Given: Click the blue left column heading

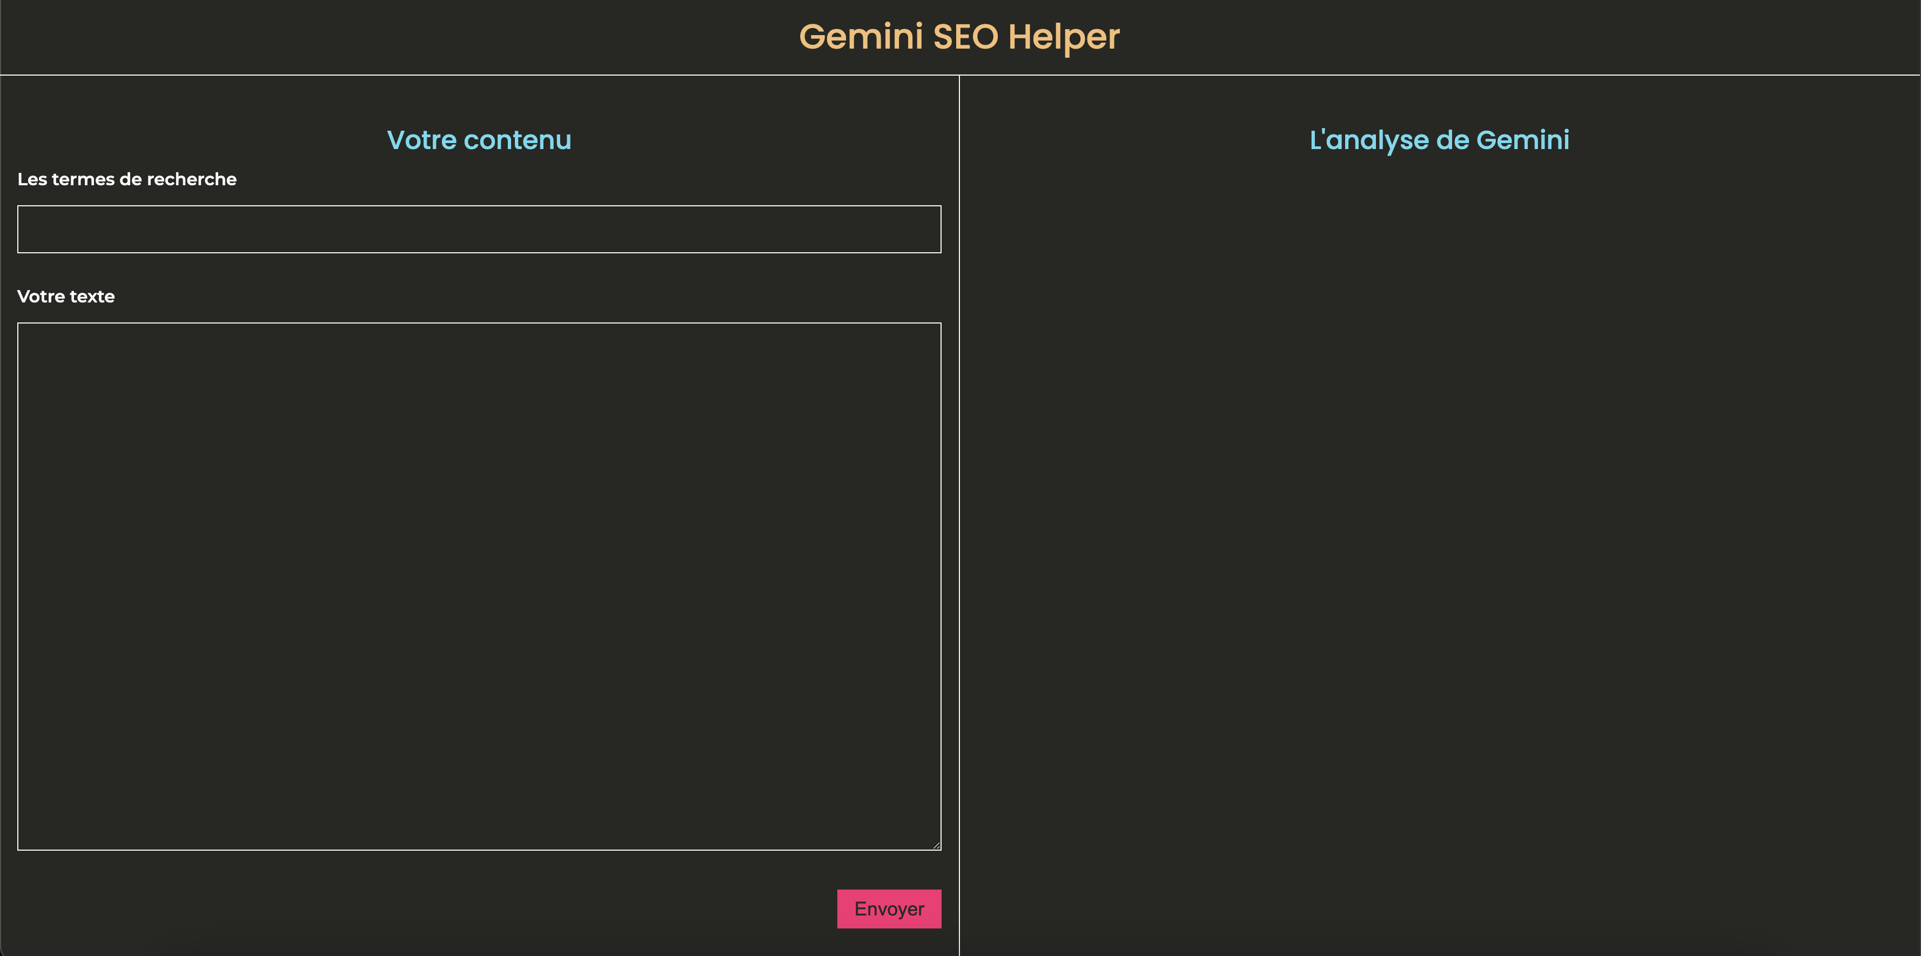Looking at the screenshot, I should 479,140.
